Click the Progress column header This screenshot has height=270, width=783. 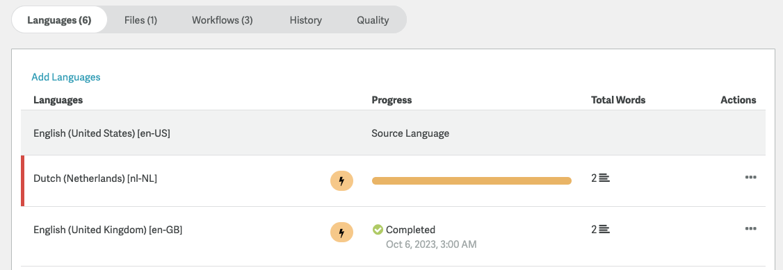[x=391, y=100]
